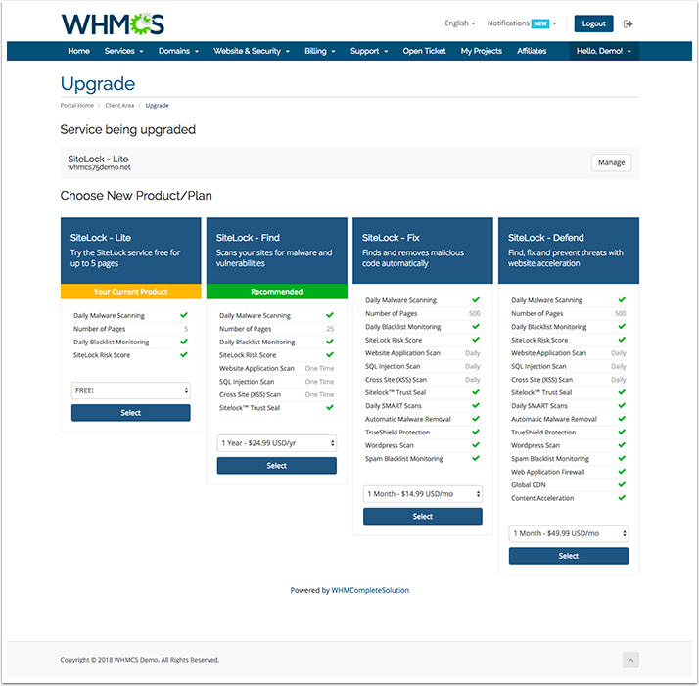Click the SiteLock - Defend card heading
The height and width of the screenshot is (686, 699).
pos(545,238)
